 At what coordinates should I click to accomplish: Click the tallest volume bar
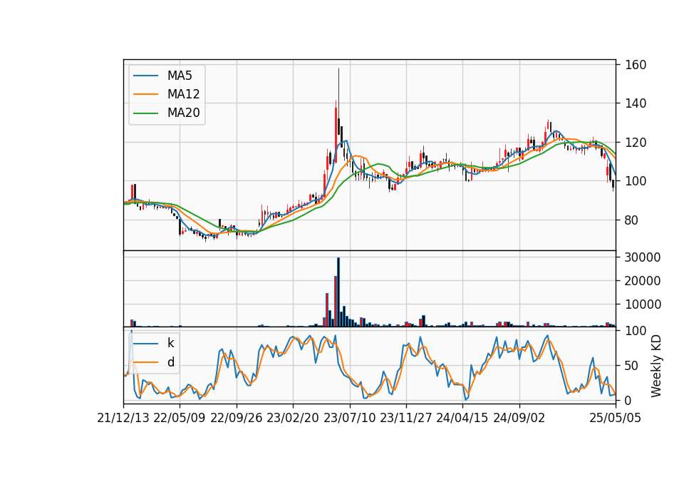click(338, 292)
